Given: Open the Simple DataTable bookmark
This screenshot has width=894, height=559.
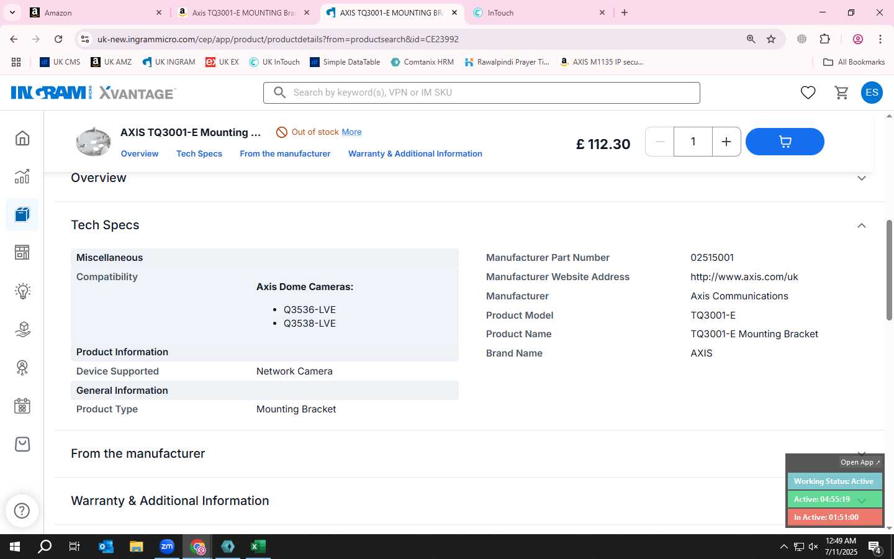Looking at the screenshot, I should pyautogui.click(x=345, y=62).
